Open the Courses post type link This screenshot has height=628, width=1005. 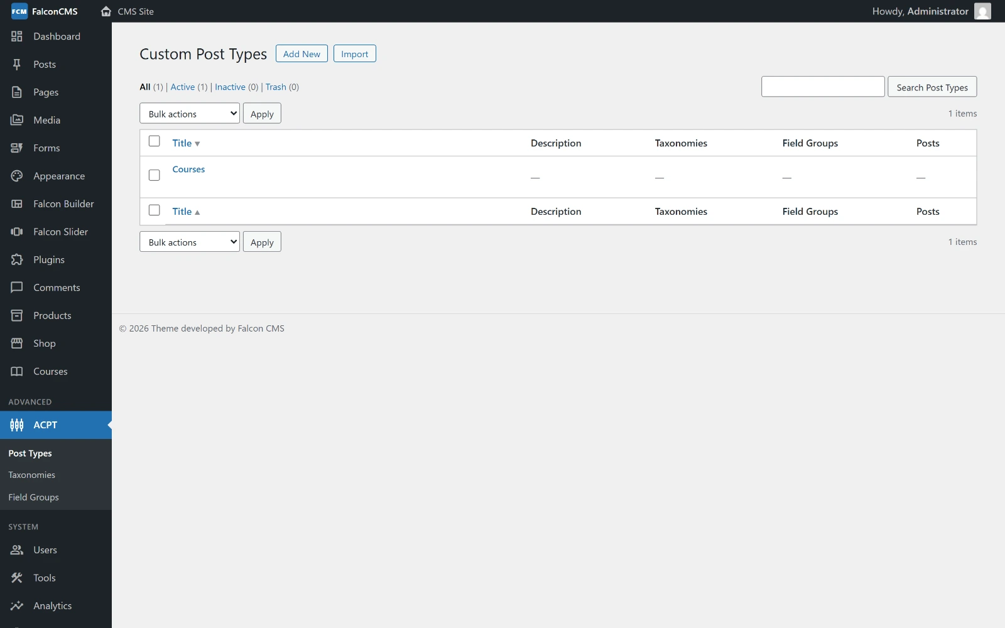pyautogui.click(x=188, y=170)
